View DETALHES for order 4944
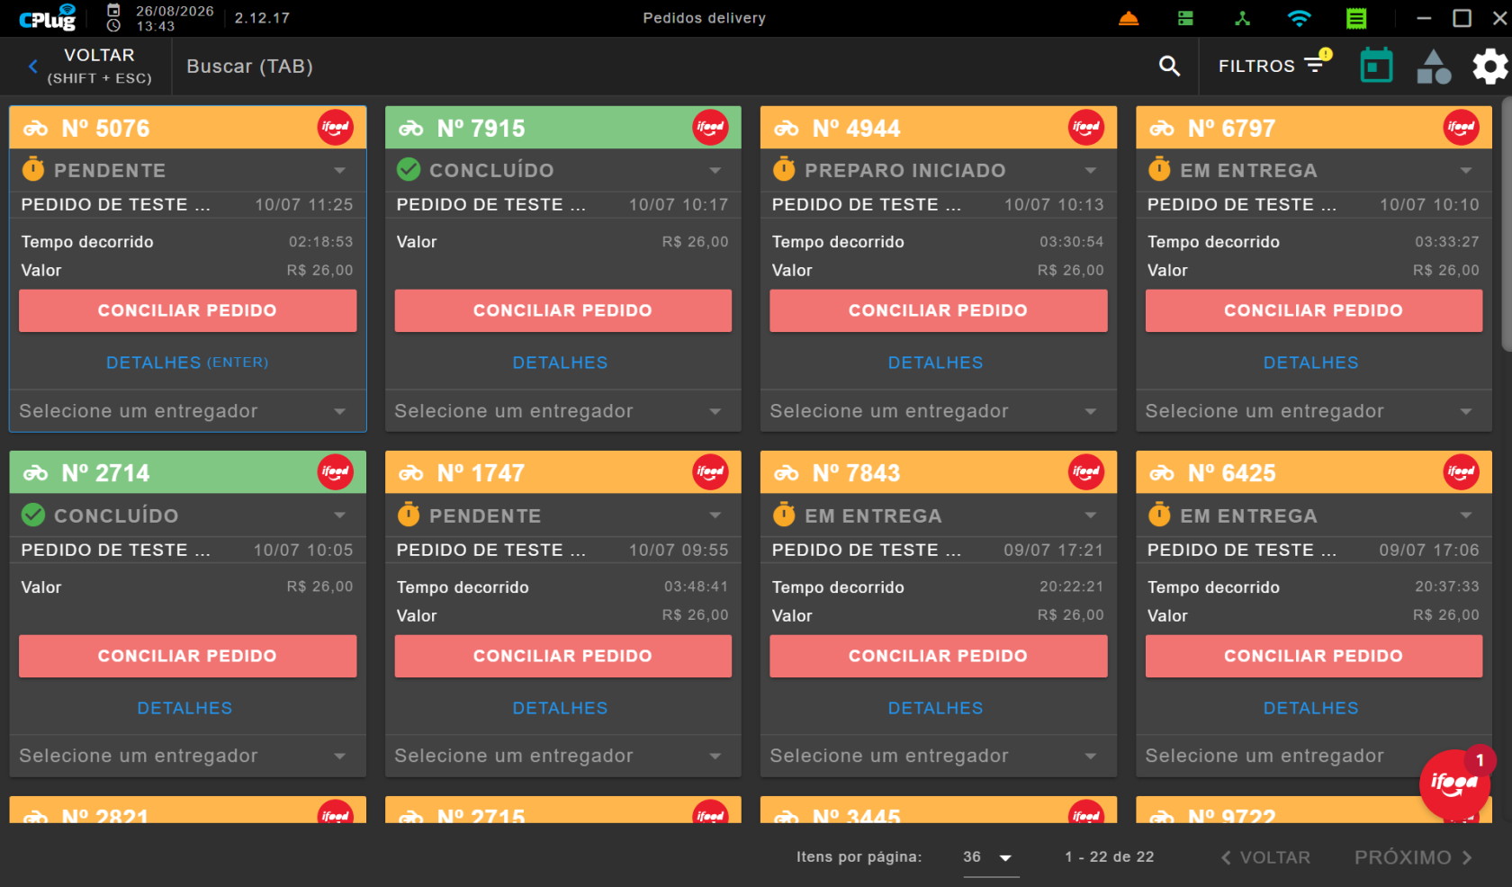 935,363
